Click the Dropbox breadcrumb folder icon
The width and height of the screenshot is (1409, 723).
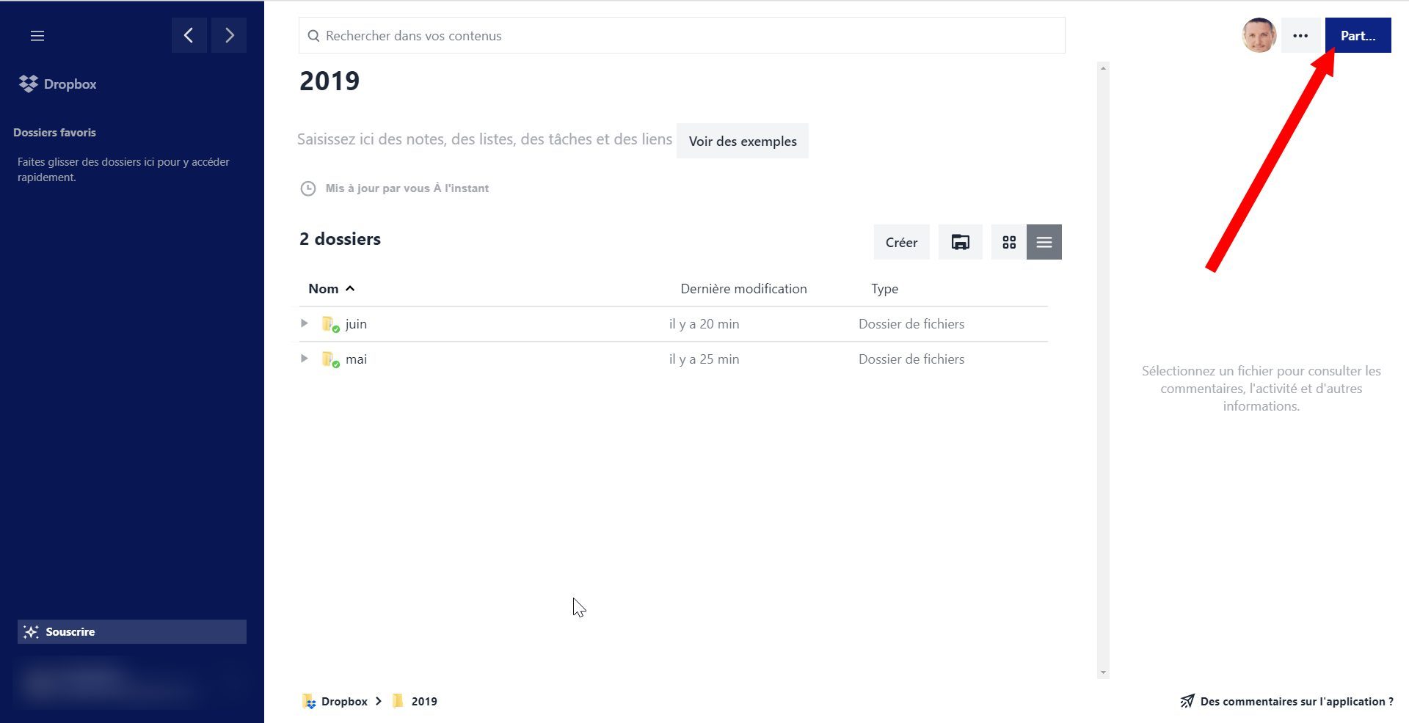(x=309, y=701)
